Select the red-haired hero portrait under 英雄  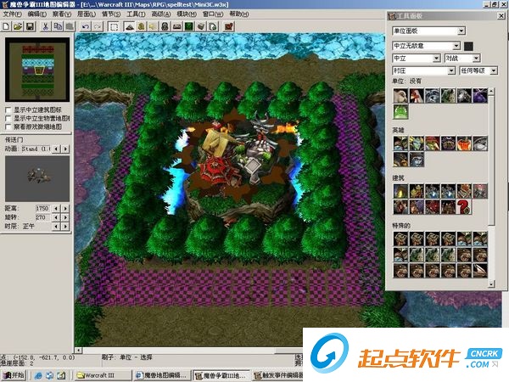(432, 143)
